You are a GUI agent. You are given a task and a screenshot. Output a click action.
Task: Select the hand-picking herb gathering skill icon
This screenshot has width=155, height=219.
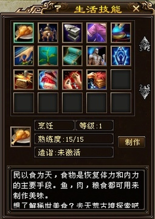tap(24, 56)
